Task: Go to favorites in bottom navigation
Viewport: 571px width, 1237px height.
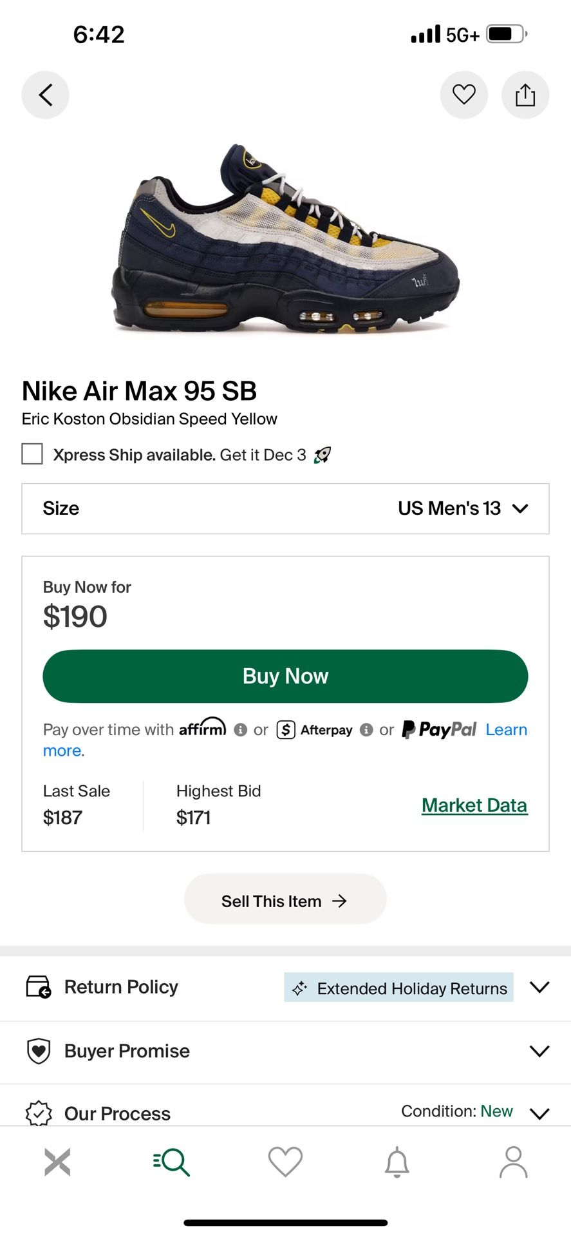Action: click(x=285, y=1162)
